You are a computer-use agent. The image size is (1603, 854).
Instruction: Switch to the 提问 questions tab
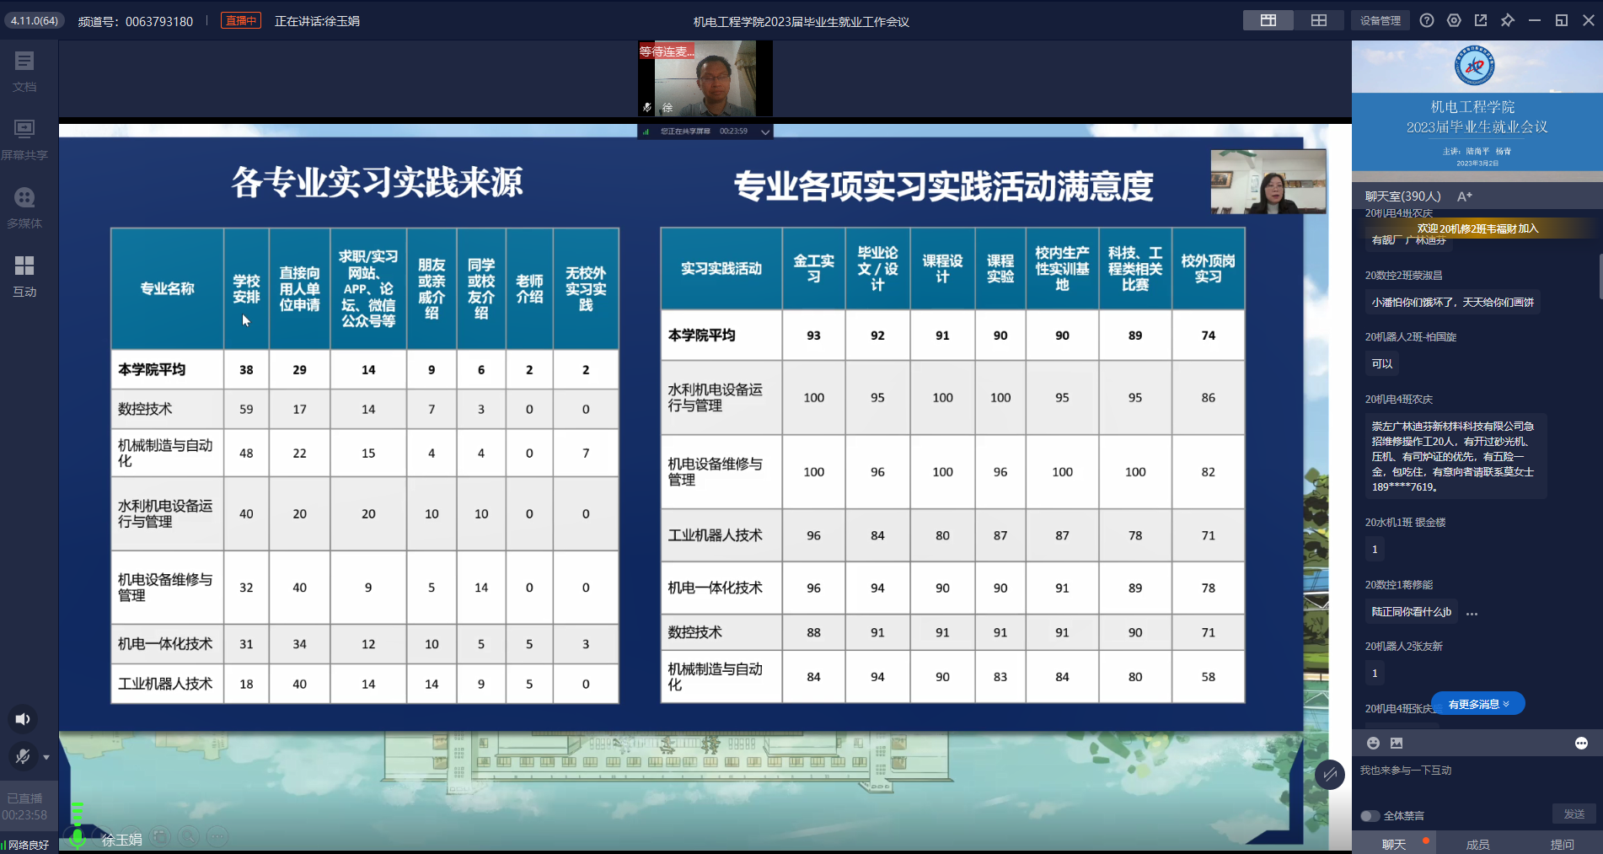[1562, 844]
